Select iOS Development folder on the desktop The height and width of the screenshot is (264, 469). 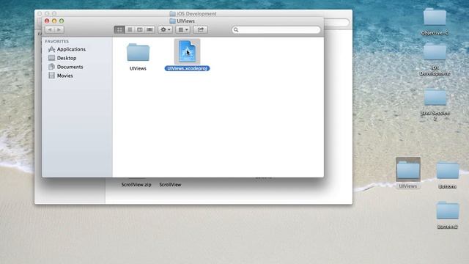(435, 51)
